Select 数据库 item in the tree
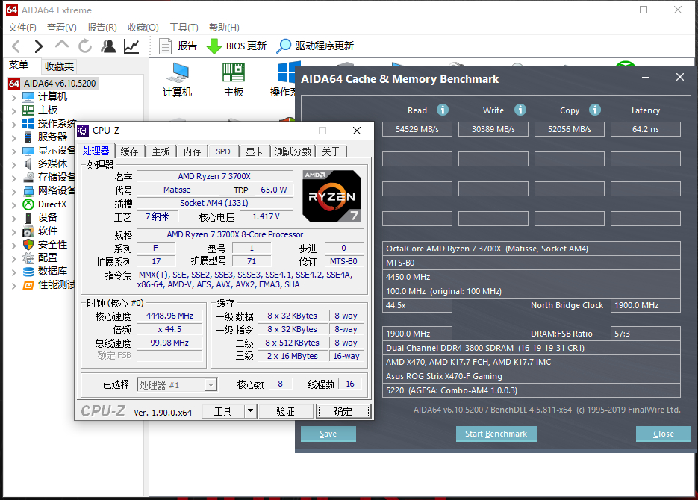The image size is (698, 500). (52, 271)
